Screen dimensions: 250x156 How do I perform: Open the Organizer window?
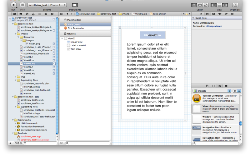click(235, 5)
